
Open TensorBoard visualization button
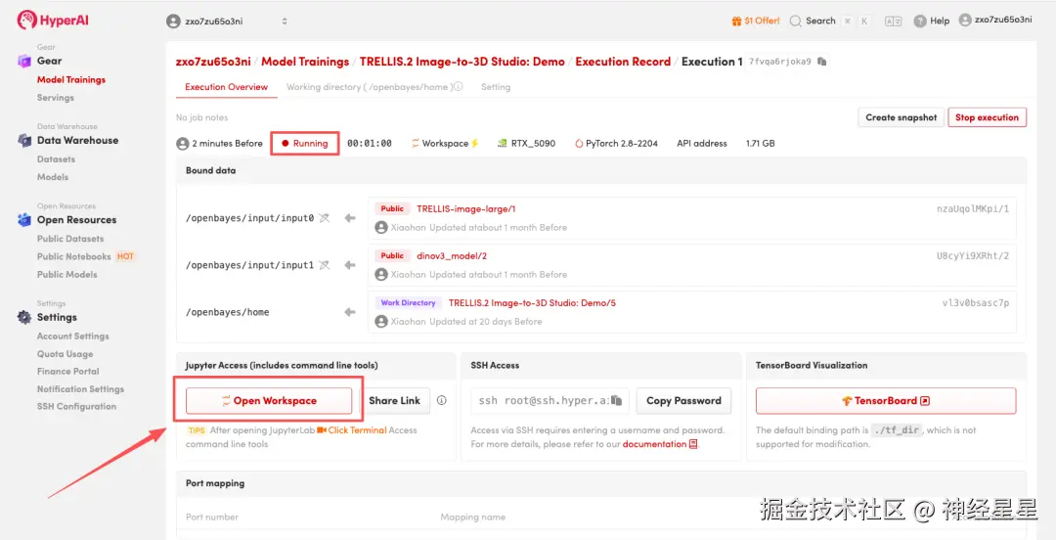[886, 400]
